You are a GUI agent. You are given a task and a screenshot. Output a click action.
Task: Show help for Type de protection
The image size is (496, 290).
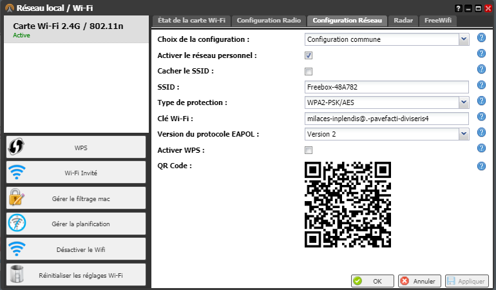[481, 101]
